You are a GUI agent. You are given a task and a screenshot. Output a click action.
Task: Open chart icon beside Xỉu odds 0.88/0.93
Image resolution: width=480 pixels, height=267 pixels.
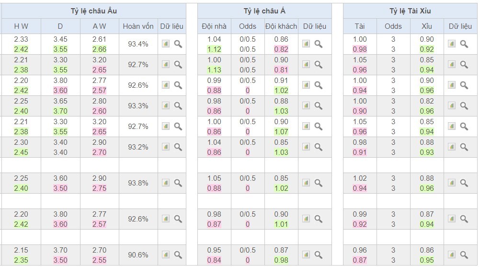pyautogui.click(x=452, y=147)
